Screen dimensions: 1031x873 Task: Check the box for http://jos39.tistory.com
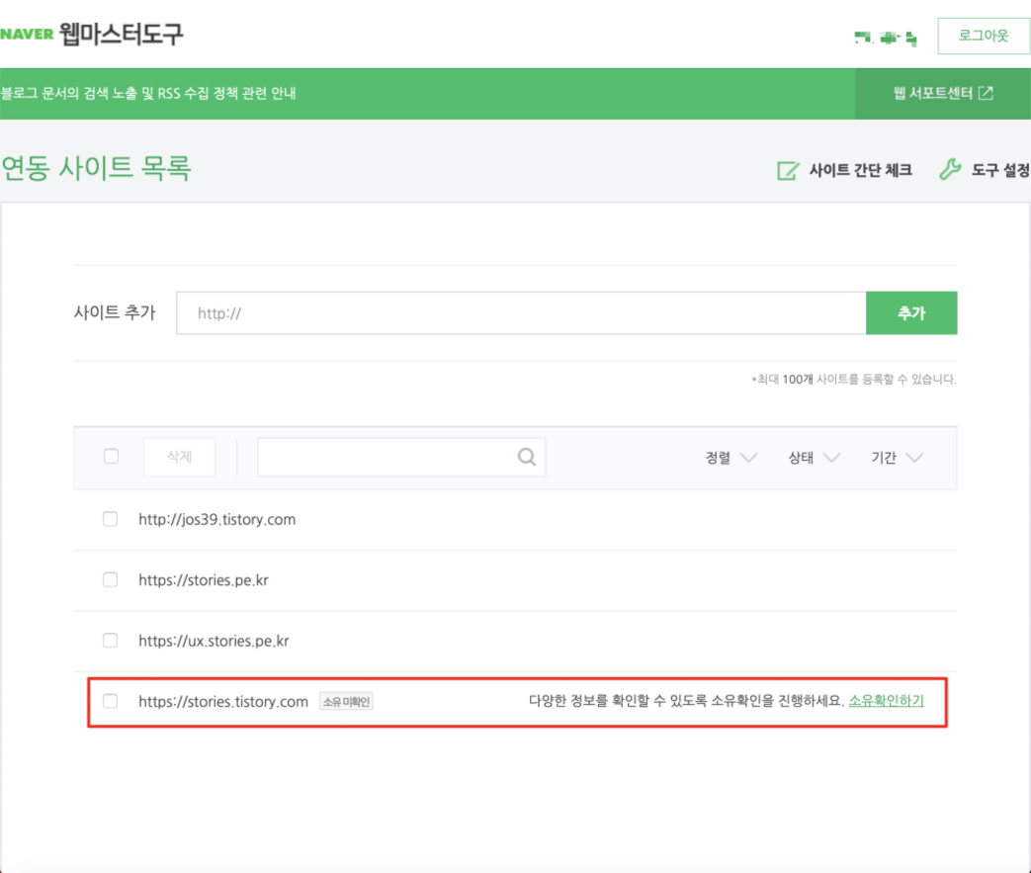click(111, 519)
